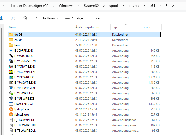Click the E_TBL6WPE.DLL file icon
The width and height of the screenshot is (186, 135).
pos(11,130)
